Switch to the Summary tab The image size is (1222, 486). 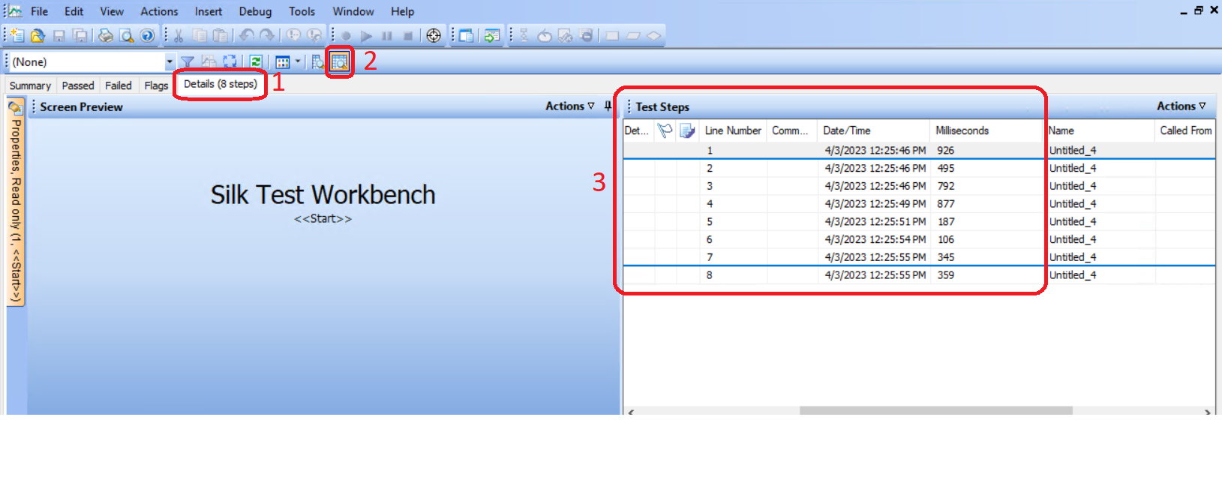tap(30, 85)
